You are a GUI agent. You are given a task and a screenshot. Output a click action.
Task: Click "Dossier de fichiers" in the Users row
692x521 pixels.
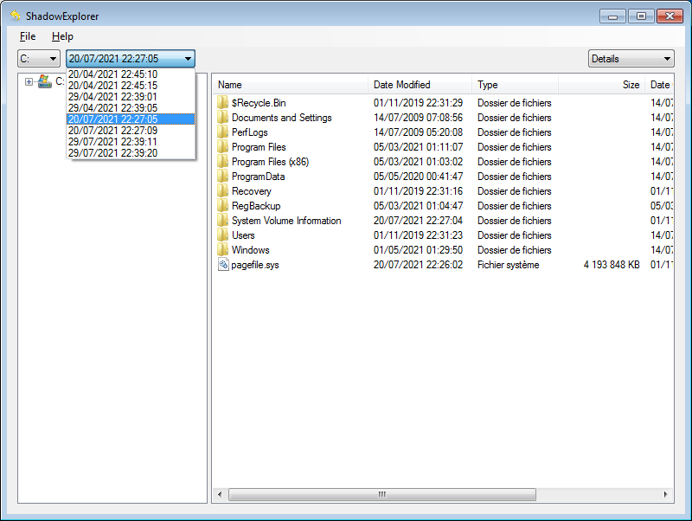(514, 235)
